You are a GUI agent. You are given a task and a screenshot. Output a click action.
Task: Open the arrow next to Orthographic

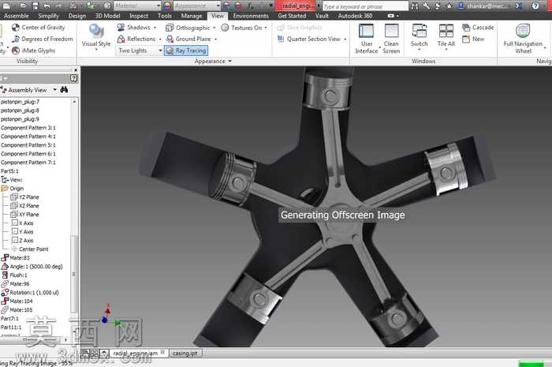tap(214, 28)
